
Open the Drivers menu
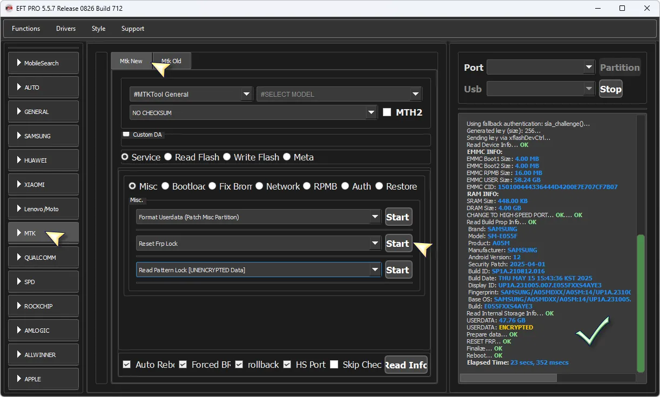tap(66, 29)
